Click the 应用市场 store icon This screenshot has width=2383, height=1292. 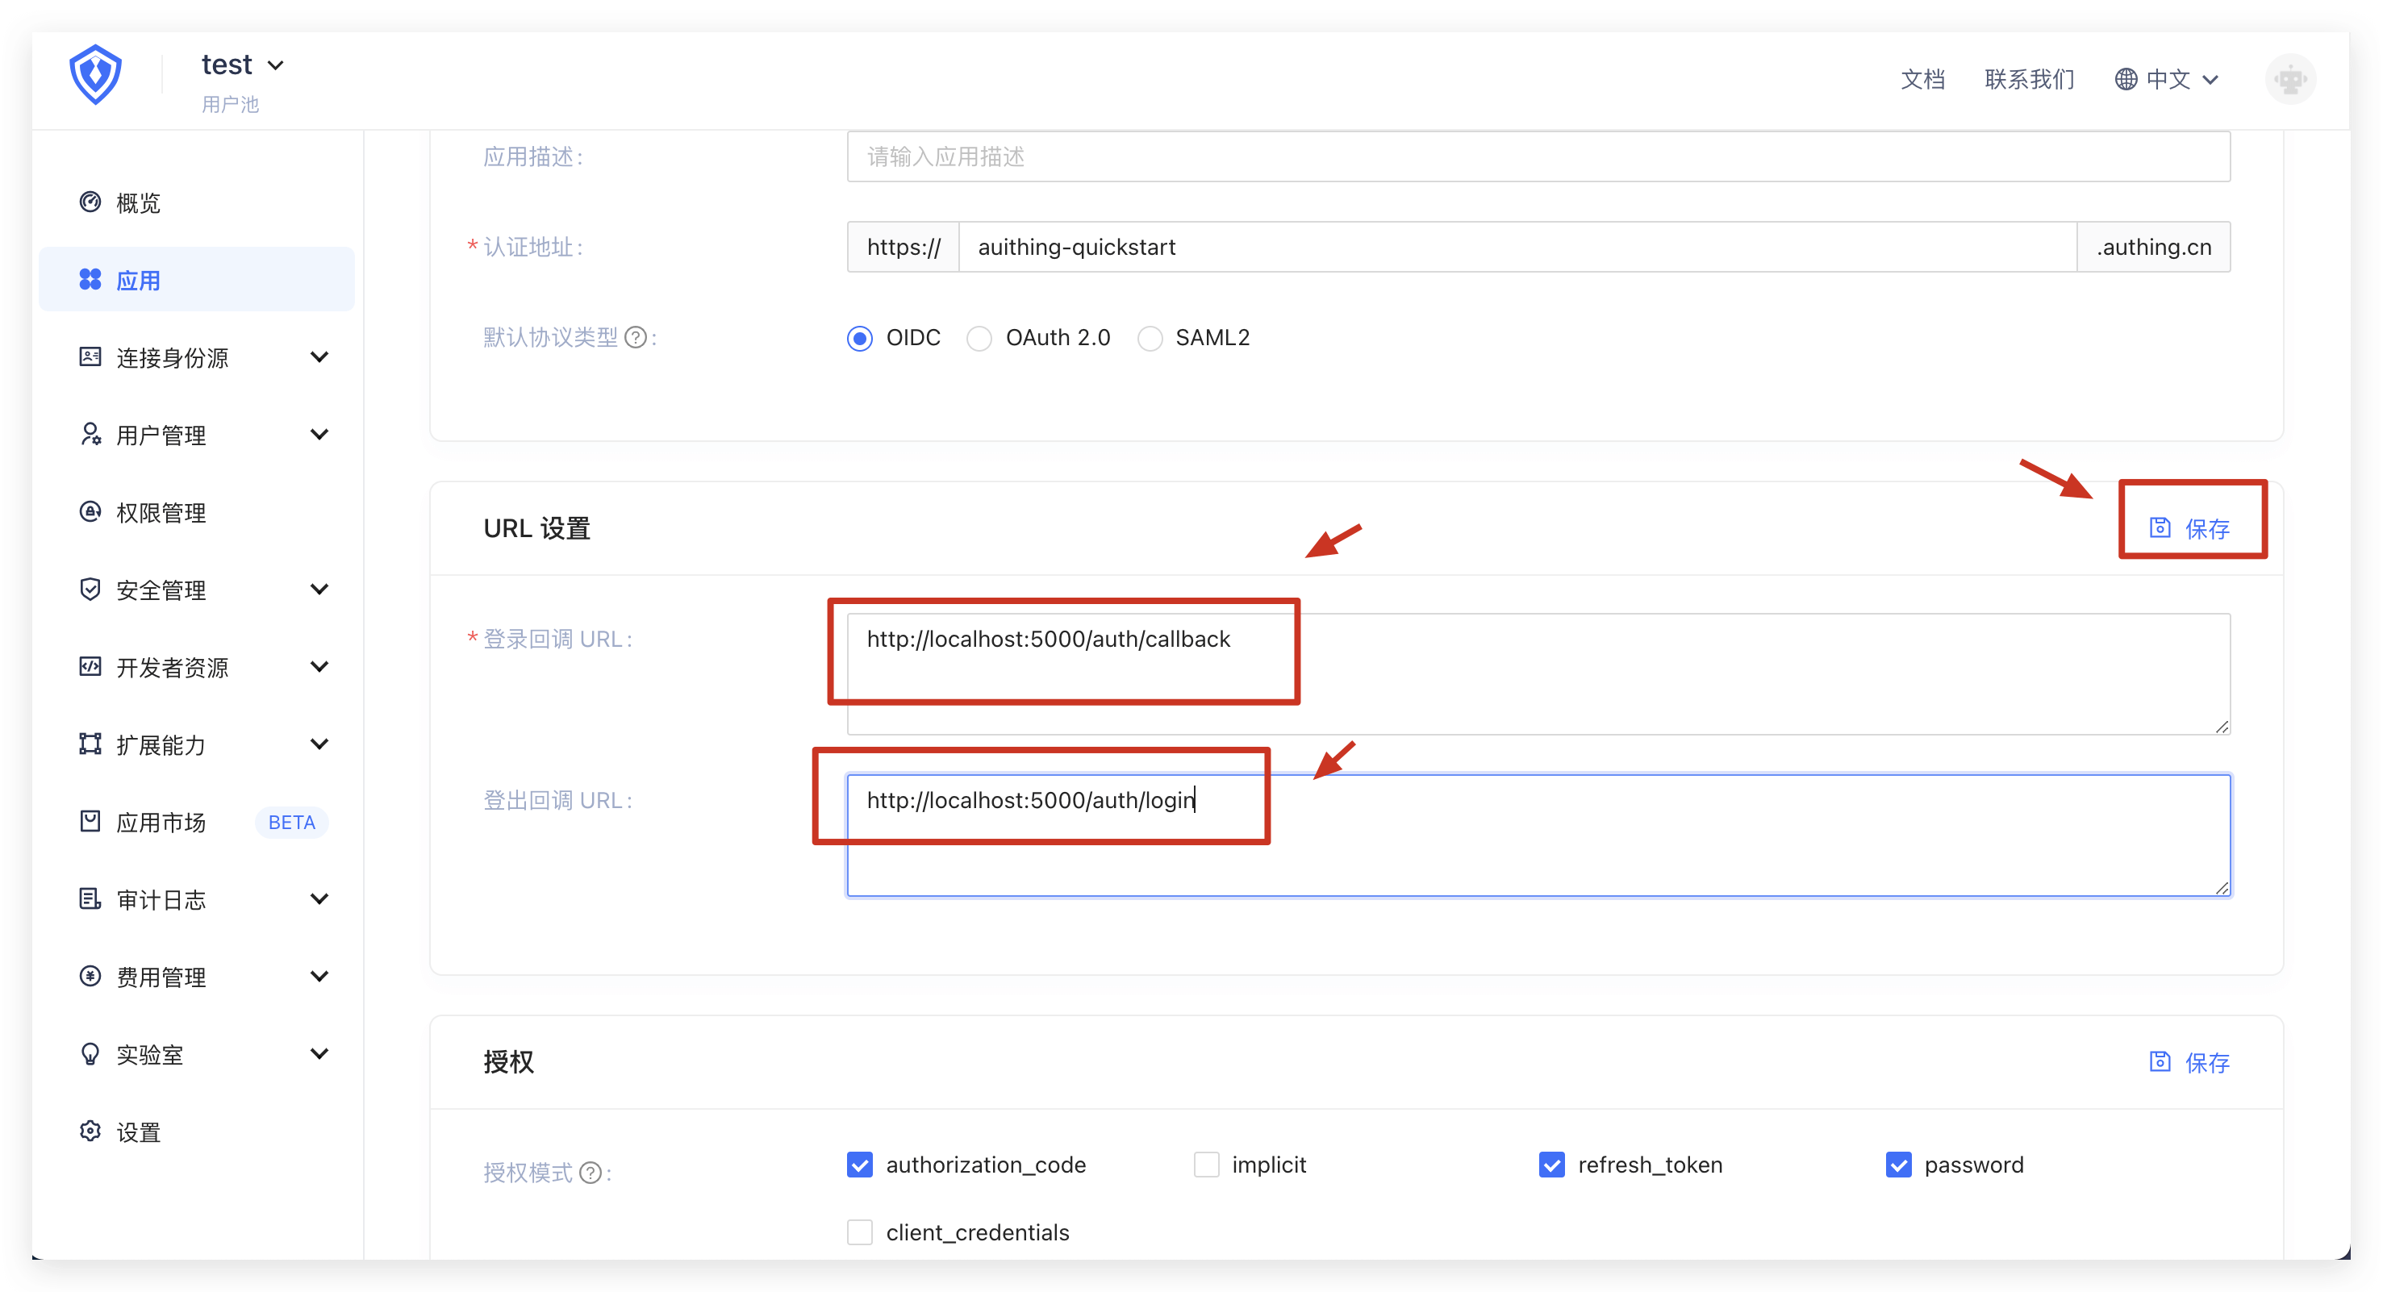point(90,821)
